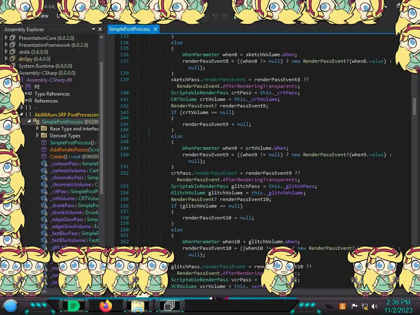This screenshot has width=420, height=315.
Task: Click the Base Type folder icon
Action: click(44, 128)
